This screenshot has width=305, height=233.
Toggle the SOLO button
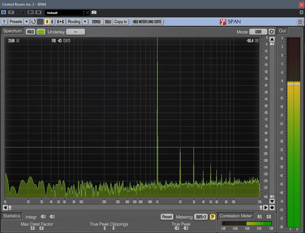[108, 22]
